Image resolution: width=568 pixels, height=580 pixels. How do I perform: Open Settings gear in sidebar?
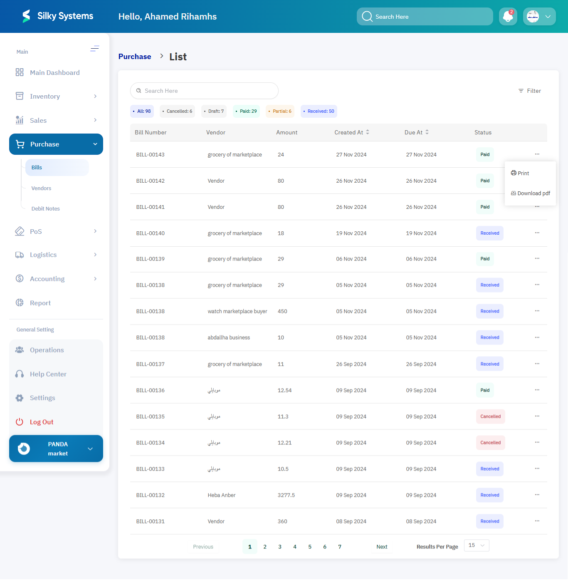pos(20,398)
